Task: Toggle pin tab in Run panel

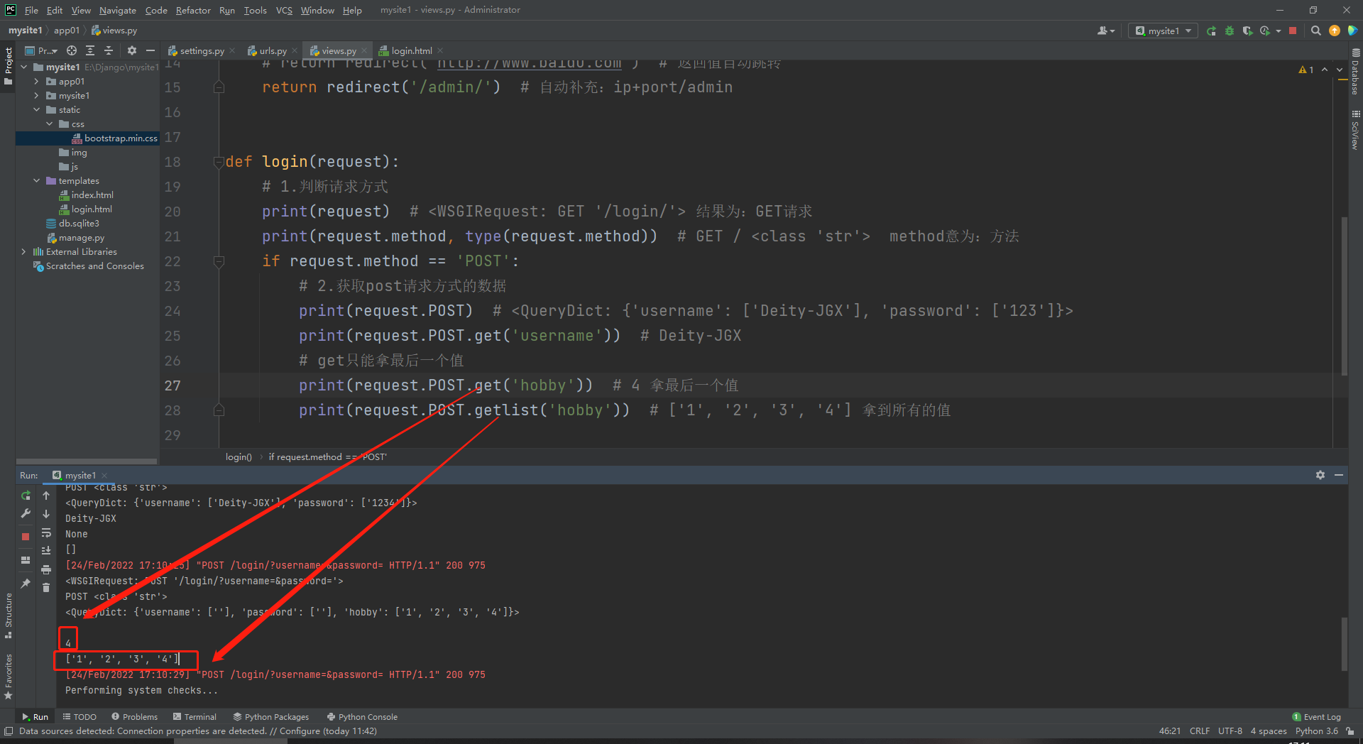Action: click(x=26, y=583)
